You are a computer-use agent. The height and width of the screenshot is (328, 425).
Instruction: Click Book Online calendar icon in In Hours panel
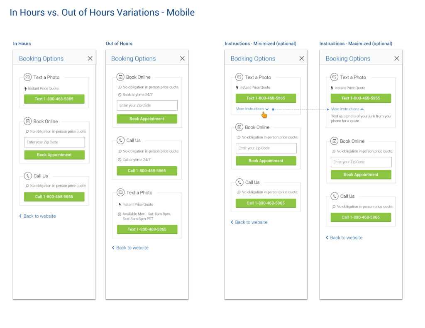[x=28, y=121]
